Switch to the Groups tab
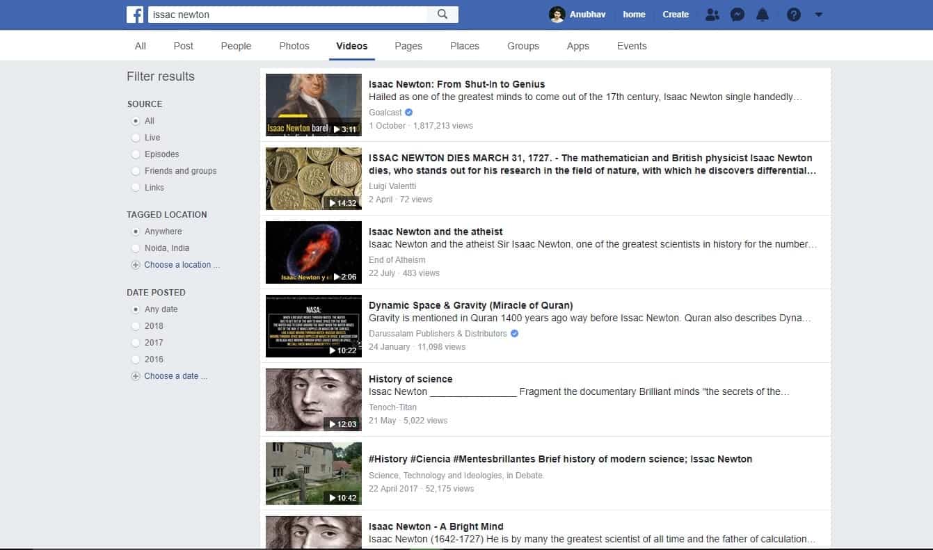 coord(523,45)
